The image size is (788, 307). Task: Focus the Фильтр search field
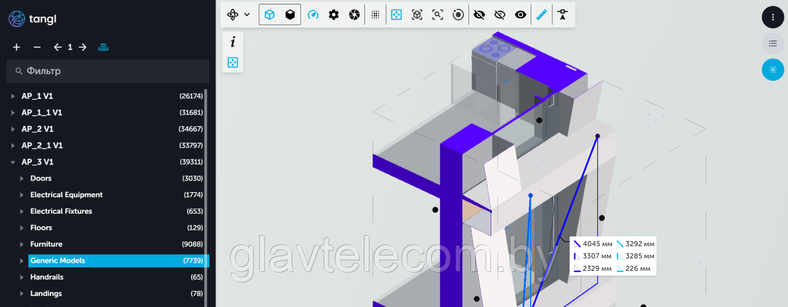pos(108,71)
